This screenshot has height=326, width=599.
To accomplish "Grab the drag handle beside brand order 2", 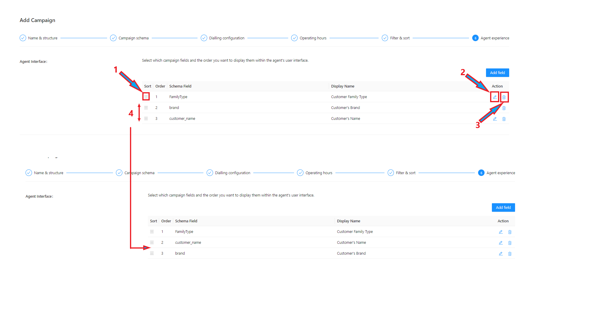I will point(146,107).
